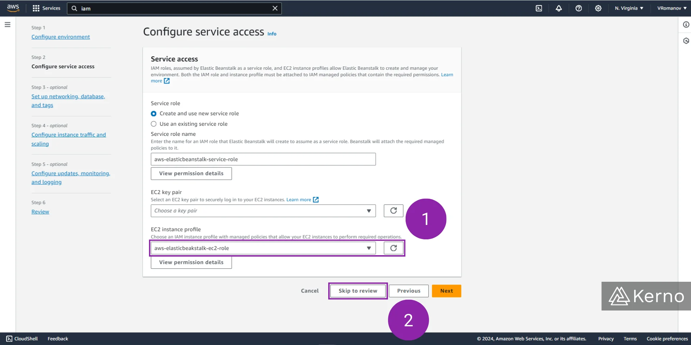Clear the search box with X icon

275,8
